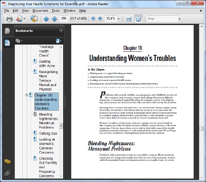
Task: Open the Pages thumbnails panel icon
Action: click(x=7, y=31)
